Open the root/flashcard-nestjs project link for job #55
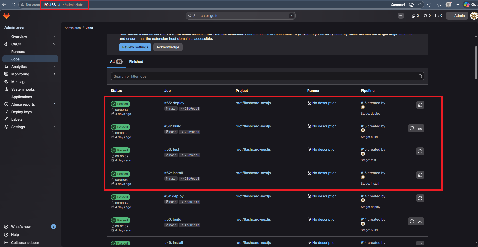 pyautogui.click(x=253, y=103)
